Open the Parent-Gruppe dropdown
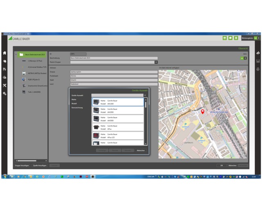Image resolution: width=262 pixels, height=197 pixels. [156, 62]
